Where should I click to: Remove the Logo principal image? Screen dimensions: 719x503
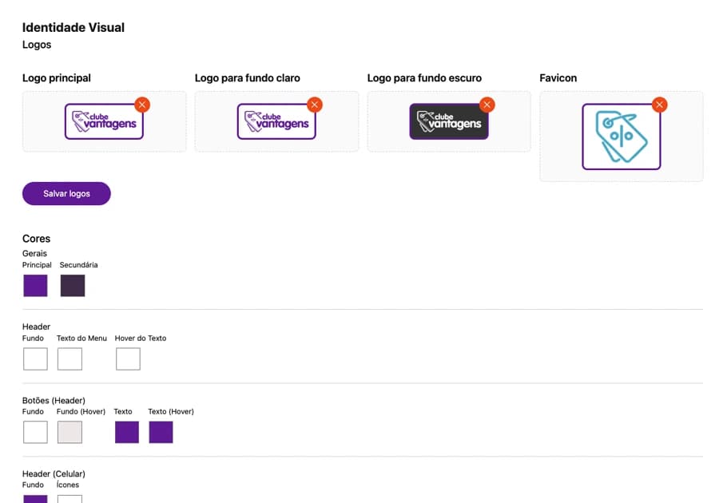click(142, 105)
